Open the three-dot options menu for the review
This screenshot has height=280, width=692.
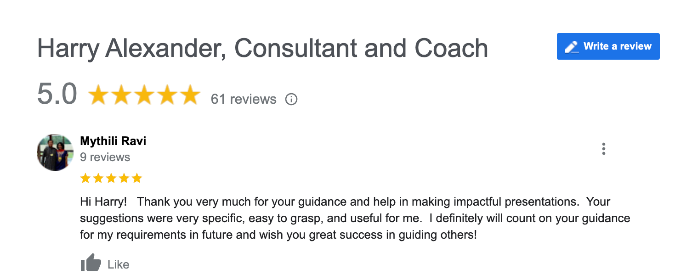603,149
